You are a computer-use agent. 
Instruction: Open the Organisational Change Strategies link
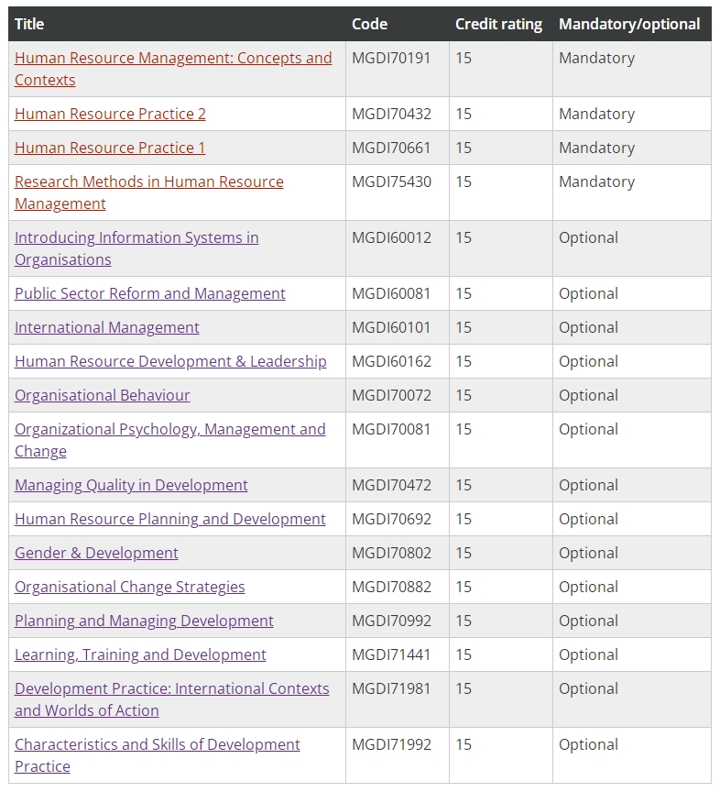[x=129, y=588]
